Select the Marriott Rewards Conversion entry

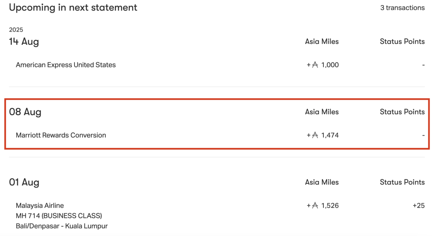coord(61,135)
